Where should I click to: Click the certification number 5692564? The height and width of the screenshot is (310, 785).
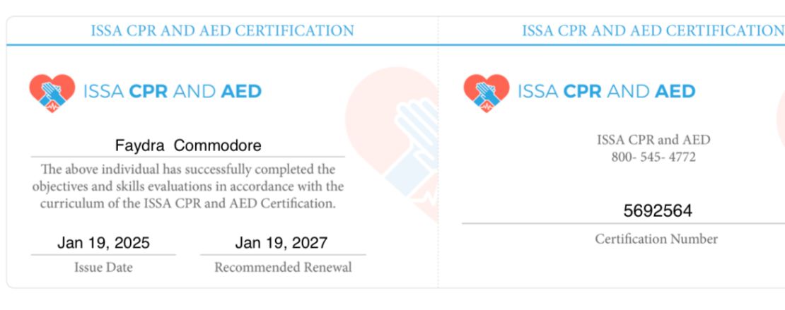[658, 210]
